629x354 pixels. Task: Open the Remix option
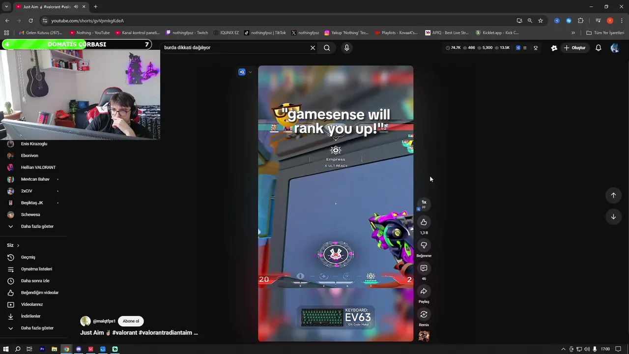pyautogui.click(x=424, y=315)
